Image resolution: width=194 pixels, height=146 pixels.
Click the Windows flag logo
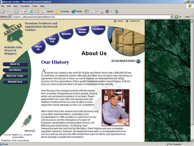190,6
